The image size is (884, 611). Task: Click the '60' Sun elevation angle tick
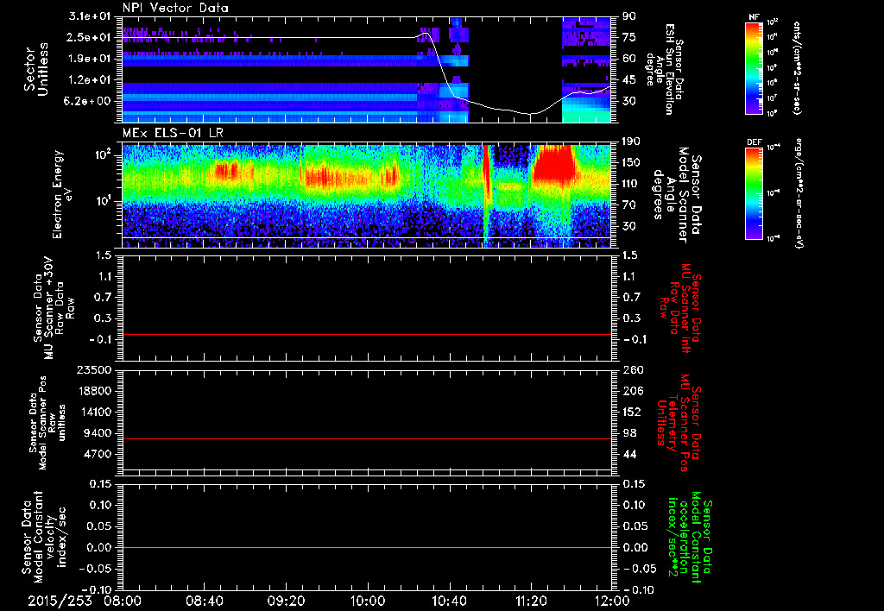pyautogui.click(x=629, y=59)
